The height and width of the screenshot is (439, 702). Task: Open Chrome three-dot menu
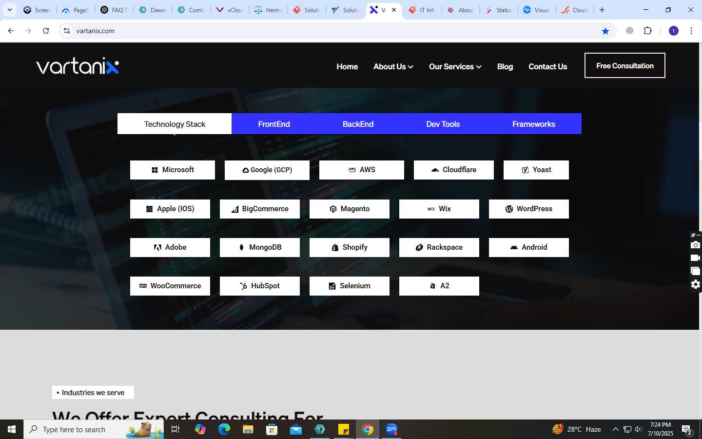(x=691, y=31)
